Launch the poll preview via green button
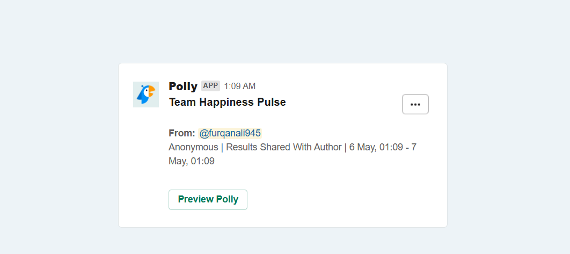The height and width of the screenshot is (254, 570). (208, 199)
